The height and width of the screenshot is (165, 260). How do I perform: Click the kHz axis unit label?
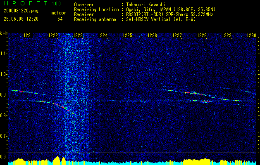4,33
